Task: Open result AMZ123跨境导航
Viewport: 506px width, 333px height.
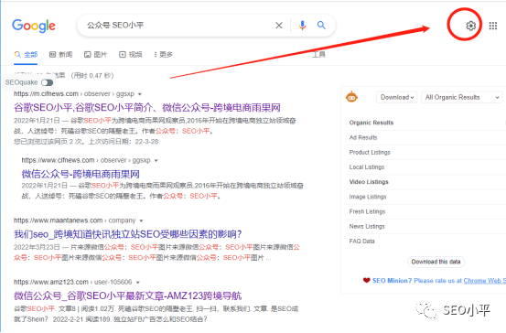Action: (128, 295)
